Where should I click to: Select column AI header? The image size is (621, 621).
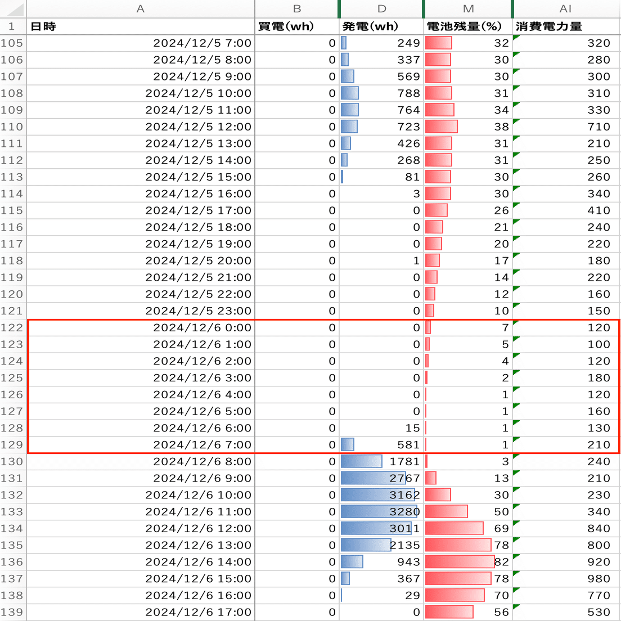pos(566,8)
